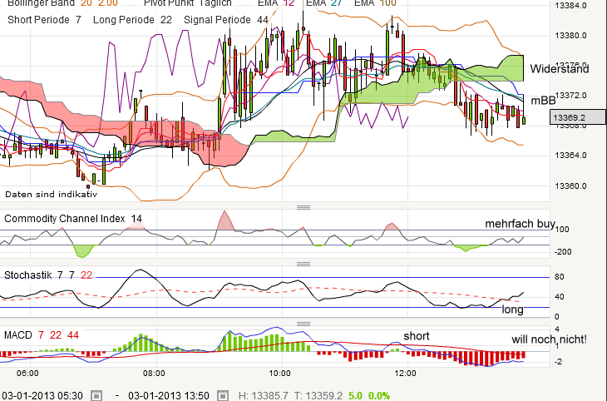
Task: Open the end date calendar picker icon
Action: click(223, 395)
